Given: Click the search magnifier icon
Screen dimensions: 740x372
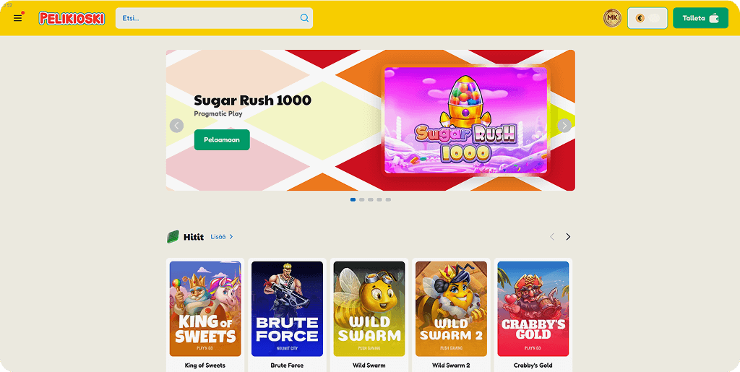Looking at the screenshot, I should point(304,18).
